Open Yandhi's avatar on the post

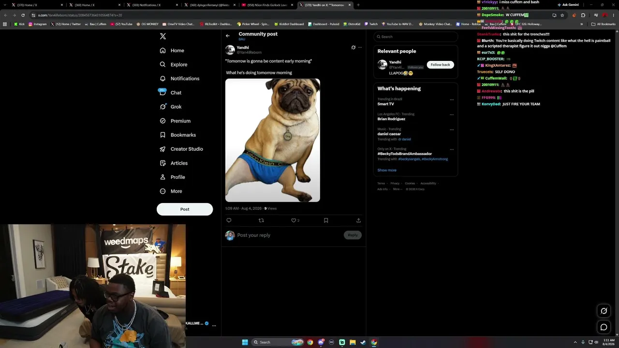[x=230, y=50]
